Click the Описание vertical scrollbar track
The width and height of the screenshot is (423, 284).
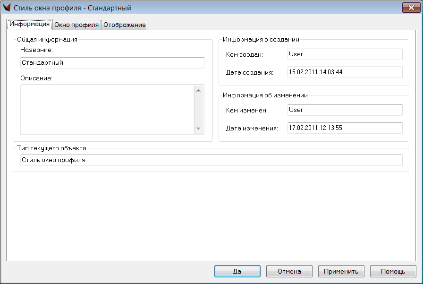pyautogui.click(x=198, y=110)
